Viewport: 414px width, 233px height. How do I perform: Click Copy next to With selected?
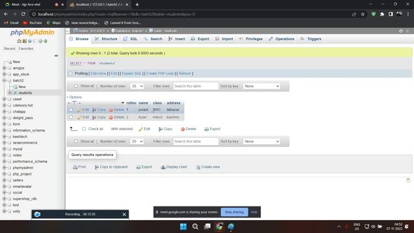click(x=166, y=129)
